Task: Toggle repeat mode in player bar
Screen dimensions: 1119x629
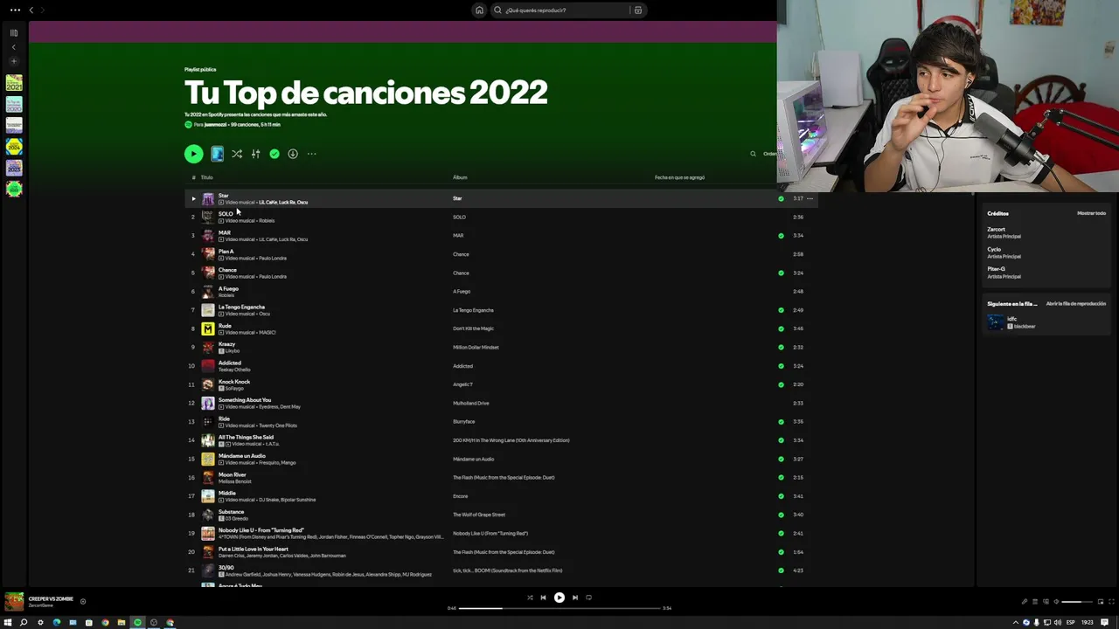Action: tap(588, 598)
